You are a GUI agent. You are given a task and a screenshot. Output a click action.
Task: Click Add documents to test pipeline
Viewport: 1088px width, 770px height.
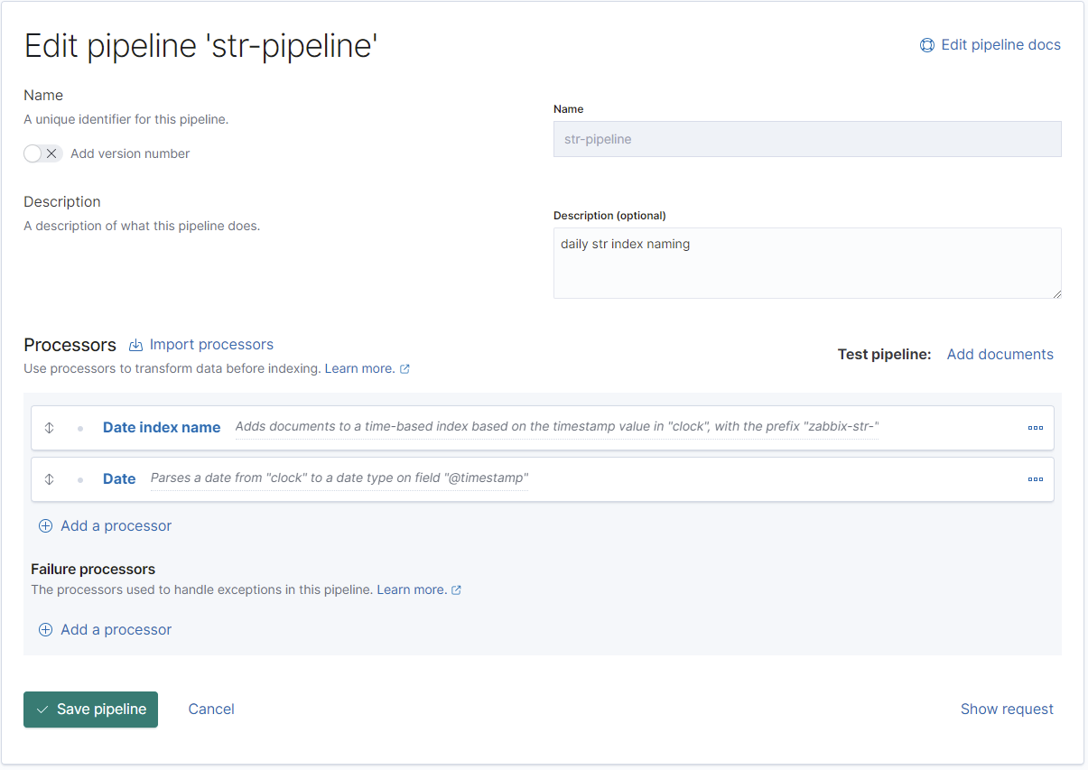(1000, 355)
